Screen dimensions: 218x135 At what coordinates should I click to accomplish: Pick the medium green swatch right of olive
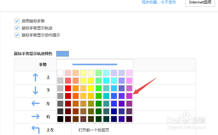pyautogui.click(x=99, y=104)
